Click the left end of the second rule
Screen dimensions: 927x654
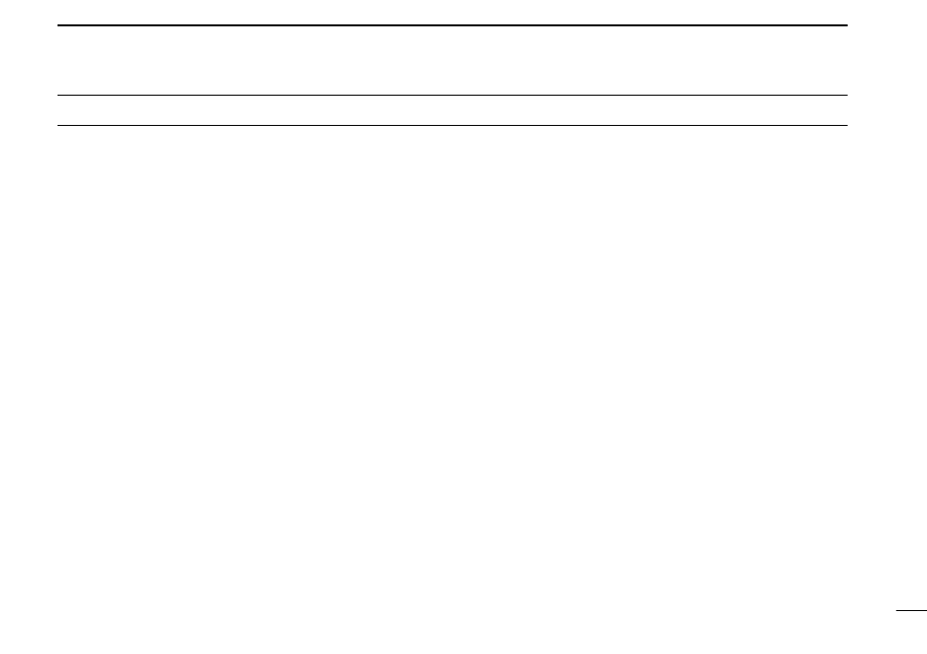(x=59, y=95)
